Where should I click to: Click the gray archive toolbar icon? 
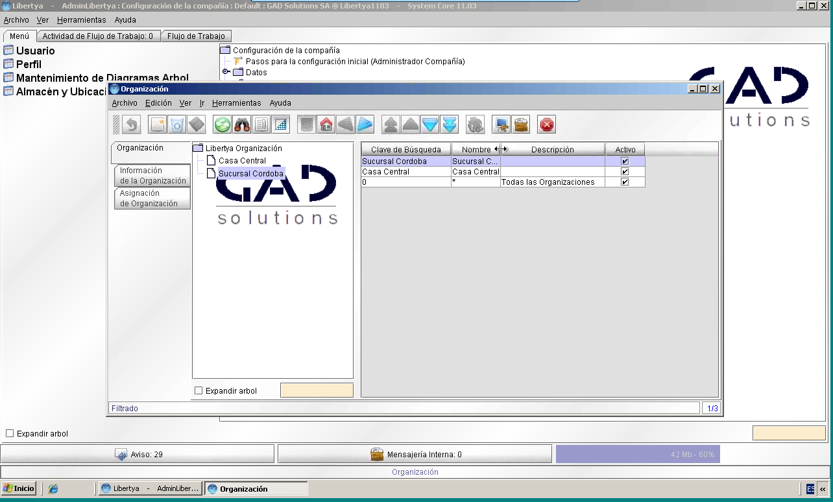click(307, 125)
